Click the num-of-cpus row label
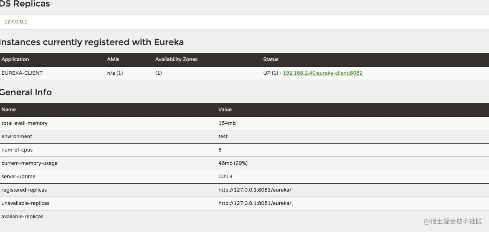This screenshot has height=232, width=489. (17, 150)
